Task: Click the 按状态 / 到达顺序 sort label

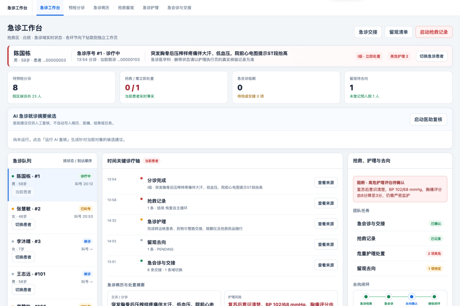Action: (78, 161)
